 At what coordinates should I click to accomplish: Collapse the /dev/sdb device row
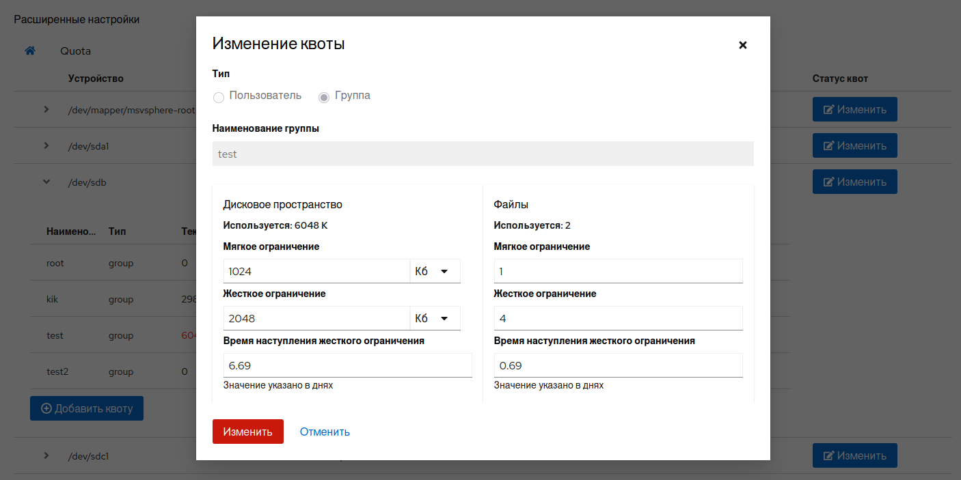coord(46,182)
